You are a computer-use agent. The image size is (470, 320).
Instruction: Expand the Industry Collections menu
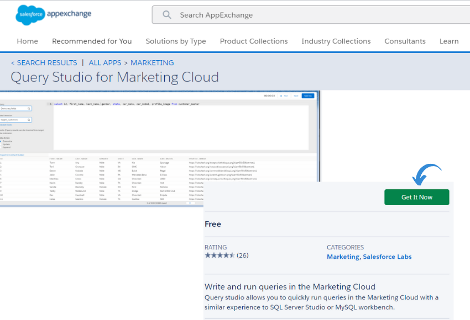(336, 41)
